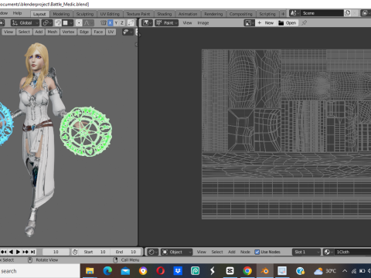Open the Edge menu
Image resolution: width=371 pixels, height=278 pixels.
coord(84,32)
